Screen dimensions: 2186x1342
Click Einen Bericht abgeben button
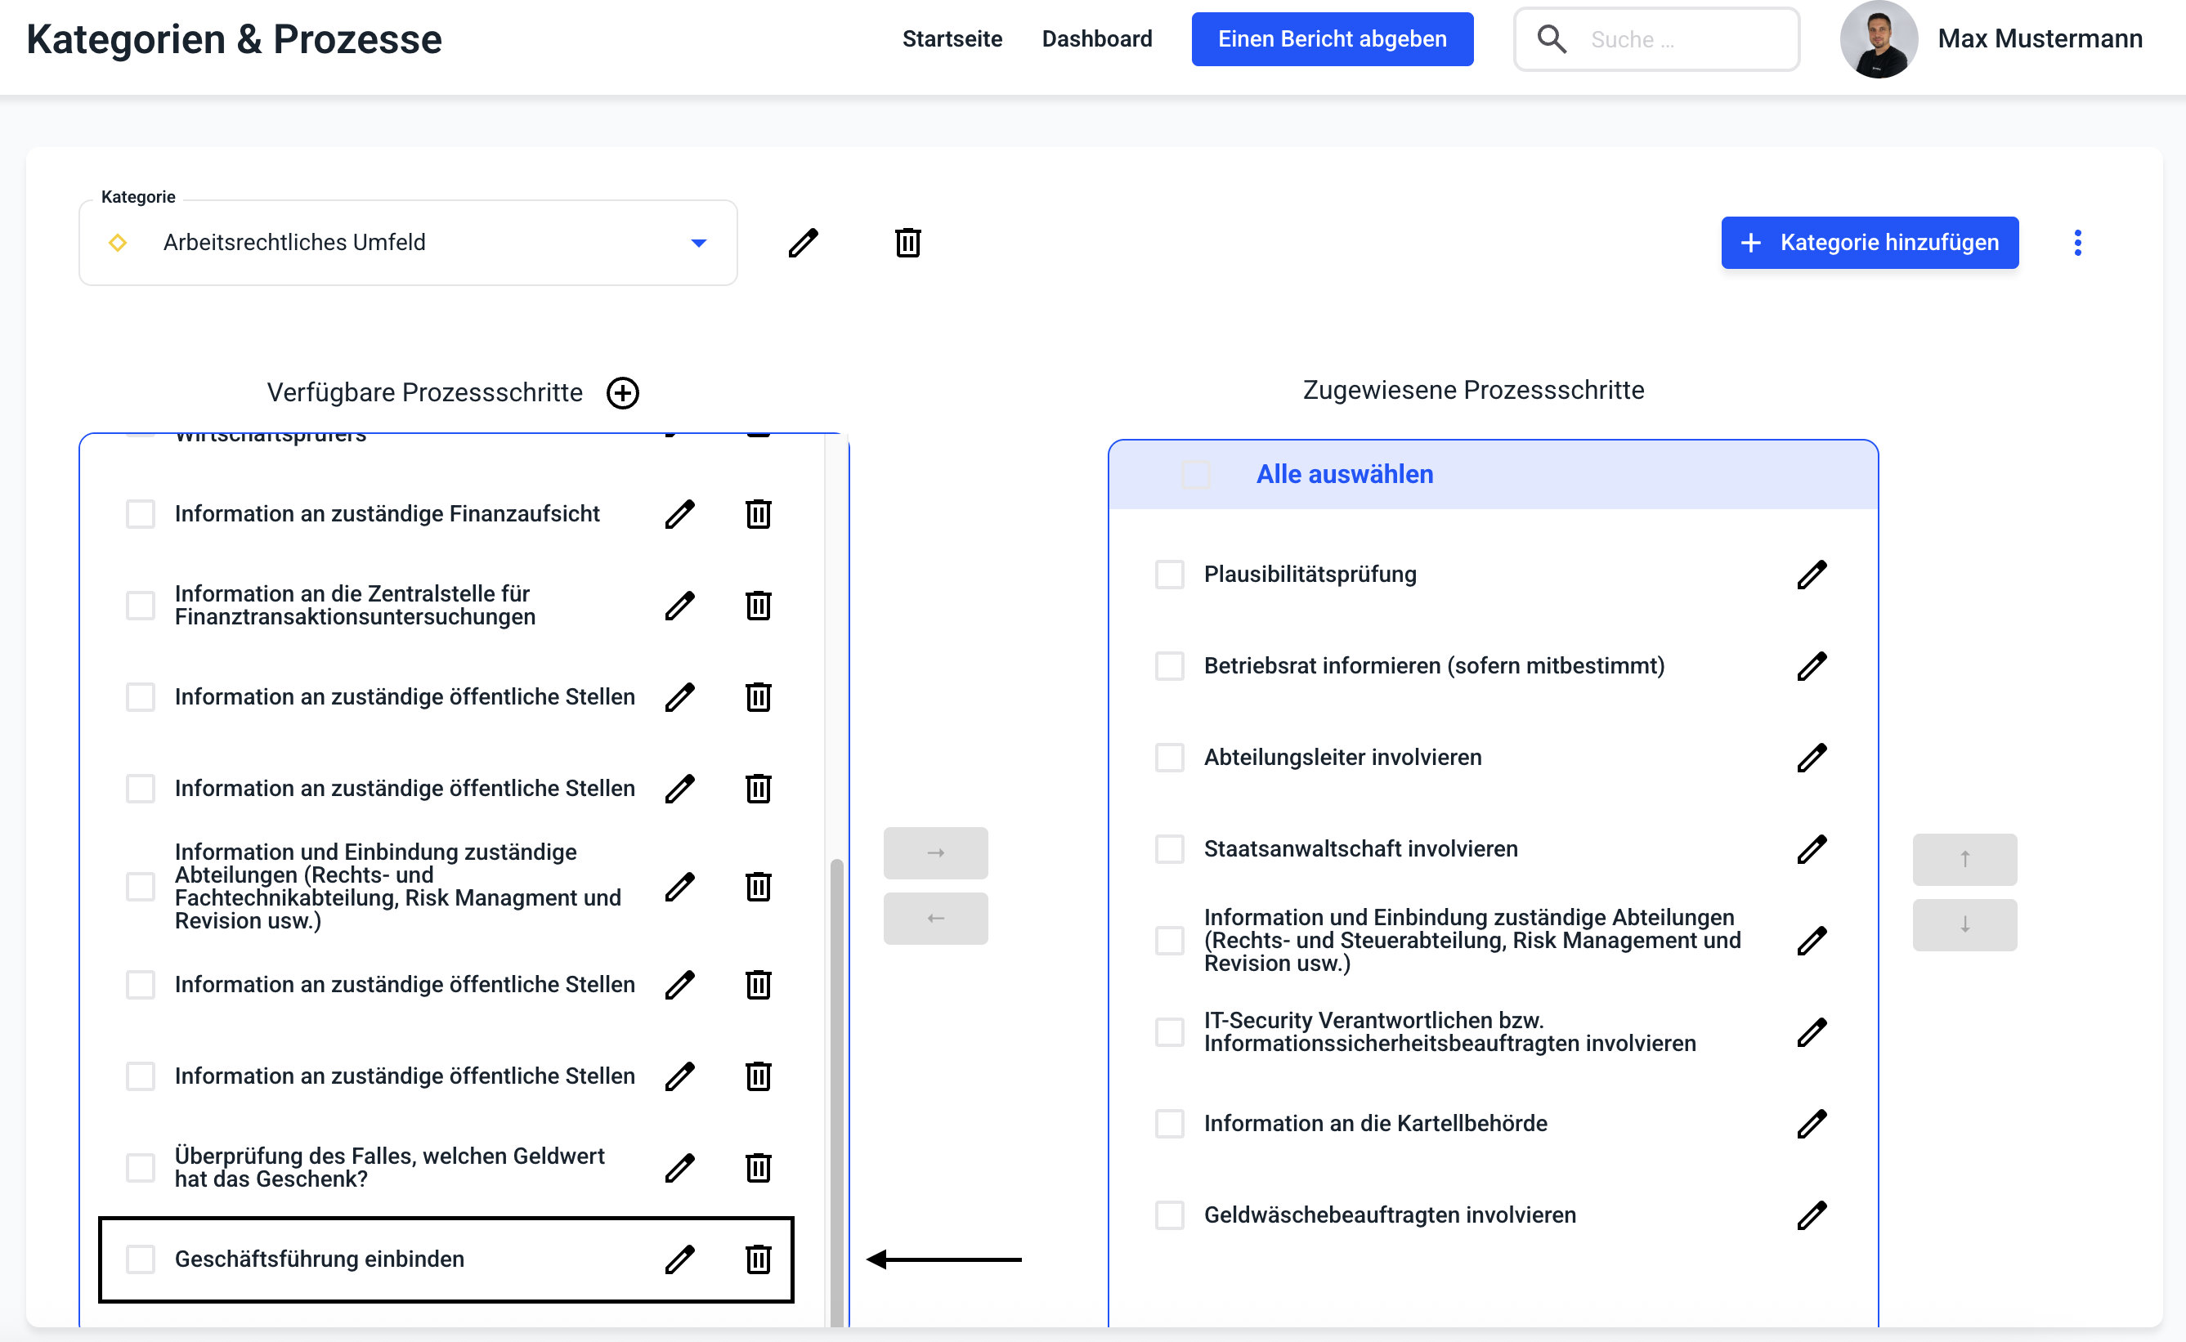pyautogui.click(x=1332, y=39)
